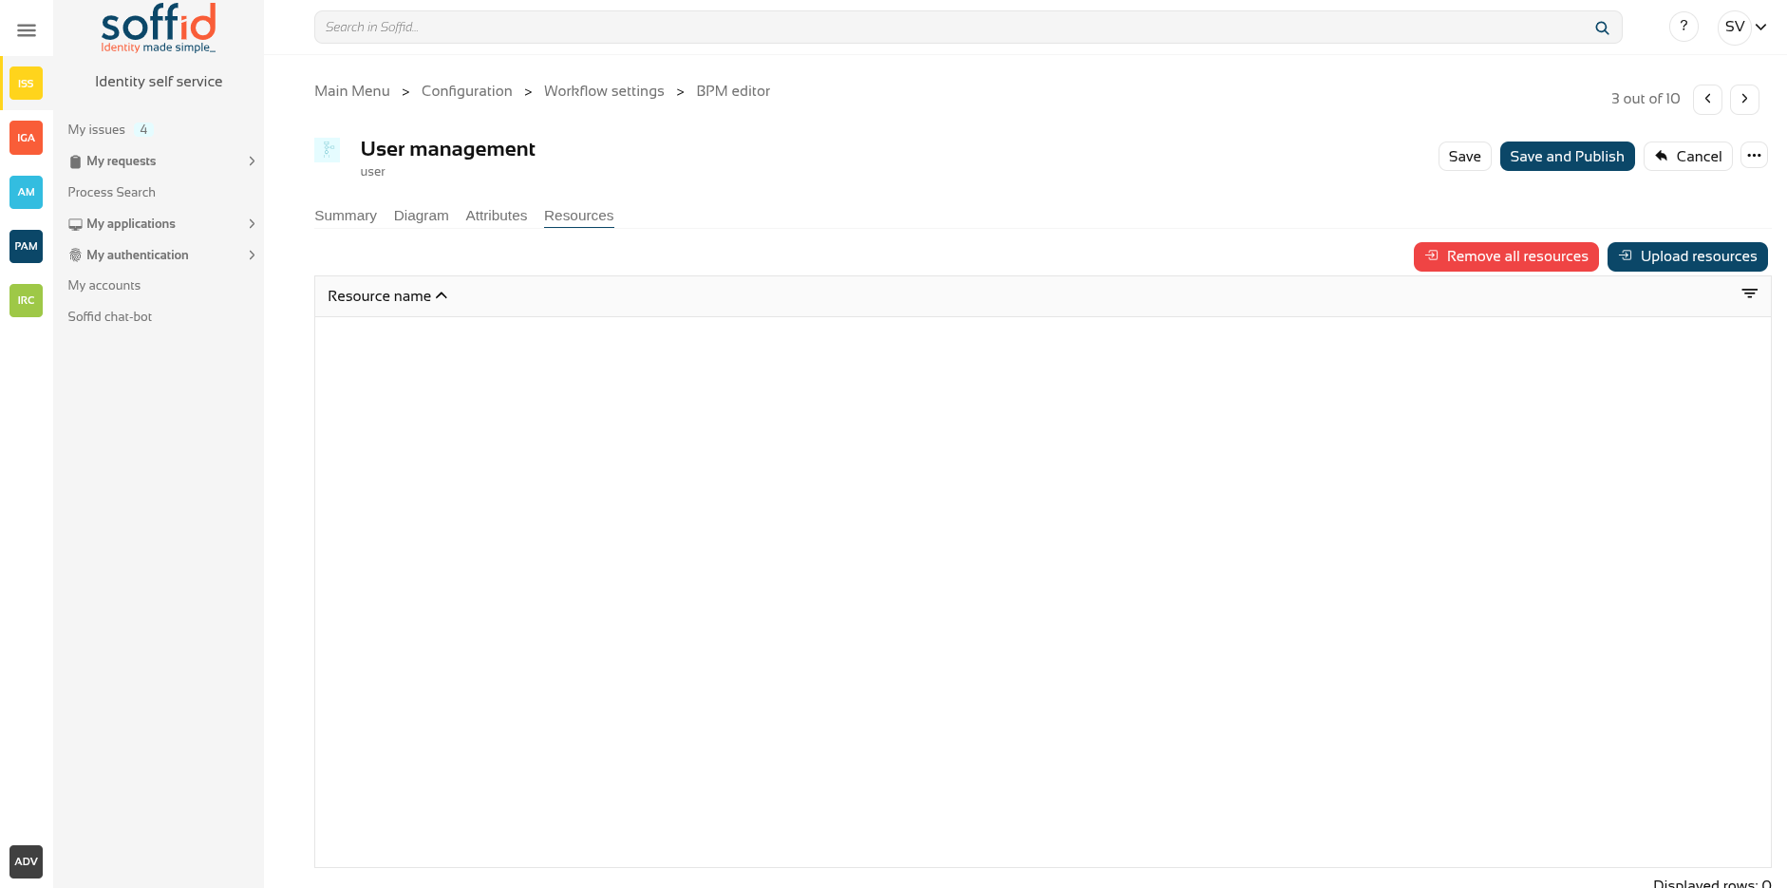The height and width of the screenshot is (888, 1787).
Task: Expand the My applications submenu
Action: pyautogui.click(x=252, y=224)
